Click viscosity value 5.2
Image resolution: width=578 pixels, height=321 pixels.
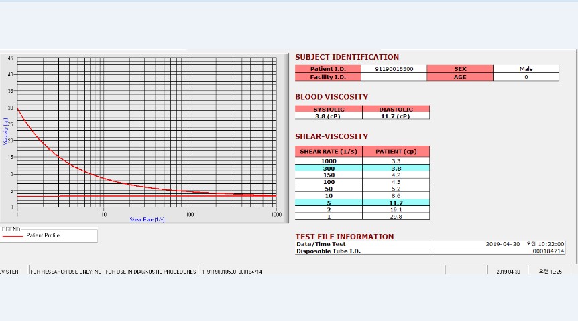coord(396,189)
